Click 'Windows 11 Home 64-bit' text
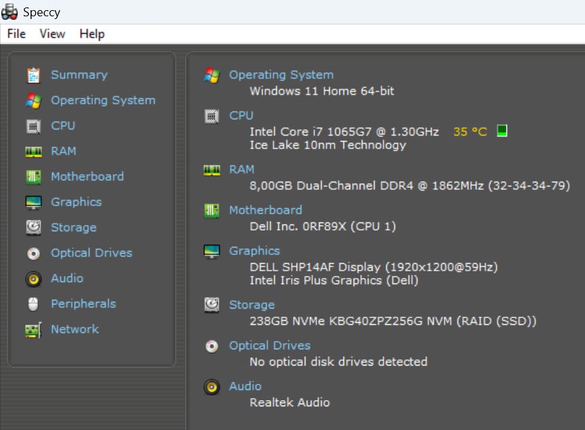 click(322, 91)
